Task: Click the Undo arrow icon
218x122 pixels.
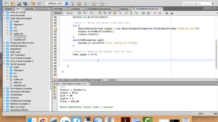Action: (33, 4)
